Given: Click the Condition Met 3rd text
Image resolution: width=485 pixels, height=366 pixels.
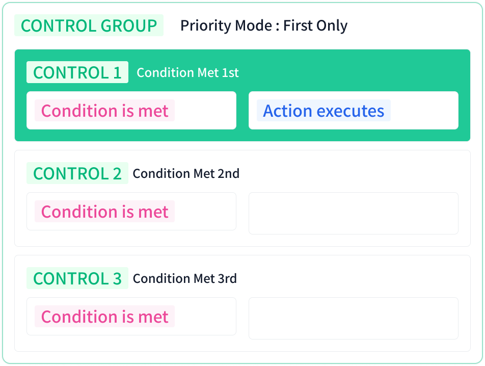Looking at the screenshot, I should coord(184,278).
